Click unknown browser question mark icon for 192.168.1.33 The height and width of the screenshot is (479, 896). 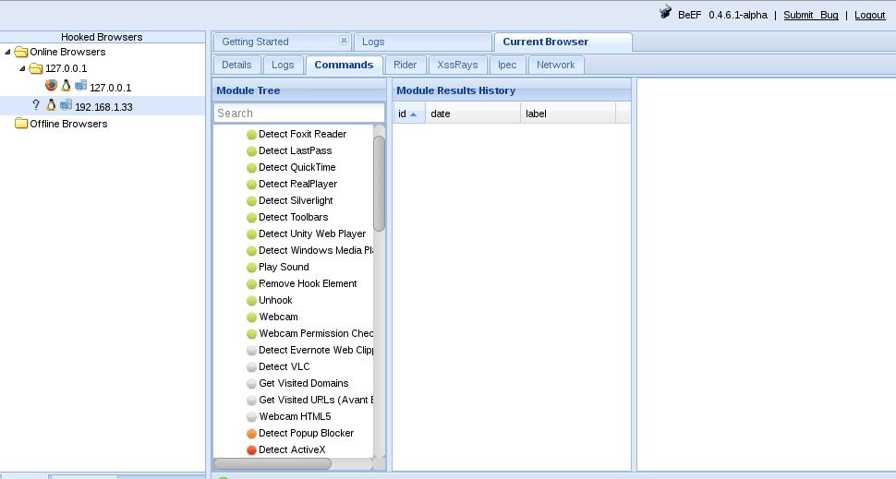click(x=36, y=104)
